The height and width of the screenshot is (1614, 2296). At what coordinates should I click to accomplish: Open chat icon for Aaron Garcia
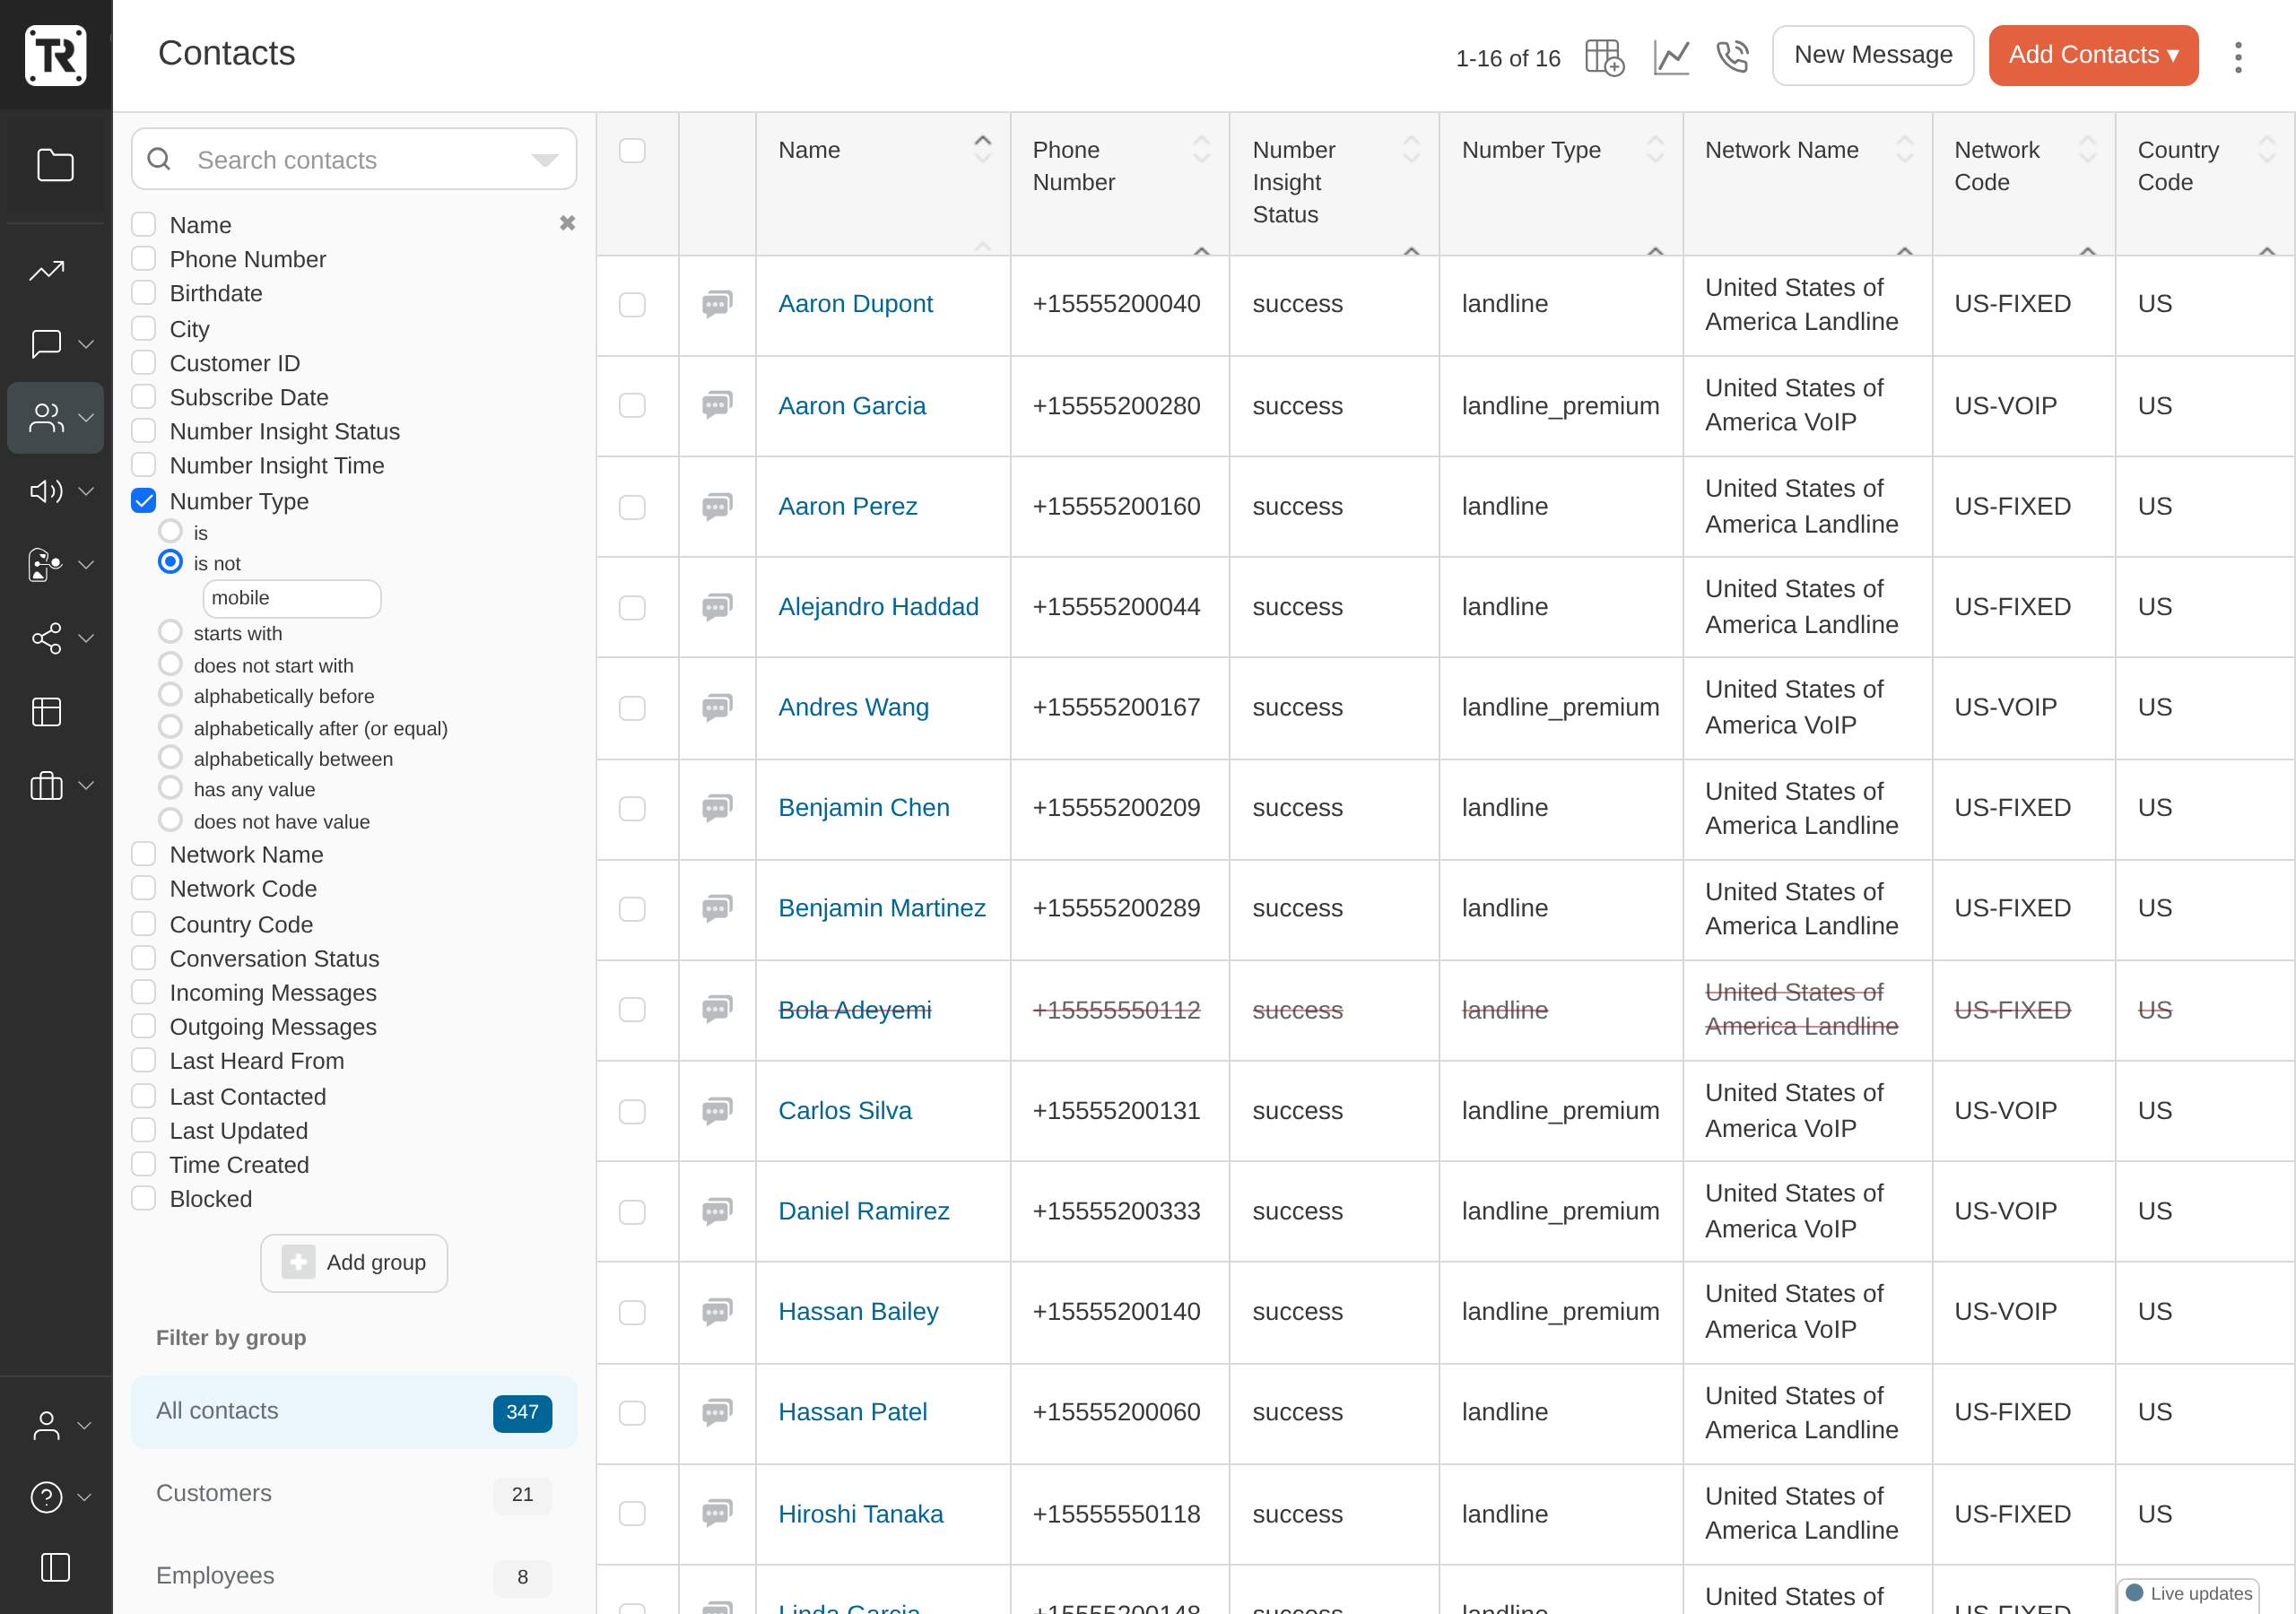717,405
